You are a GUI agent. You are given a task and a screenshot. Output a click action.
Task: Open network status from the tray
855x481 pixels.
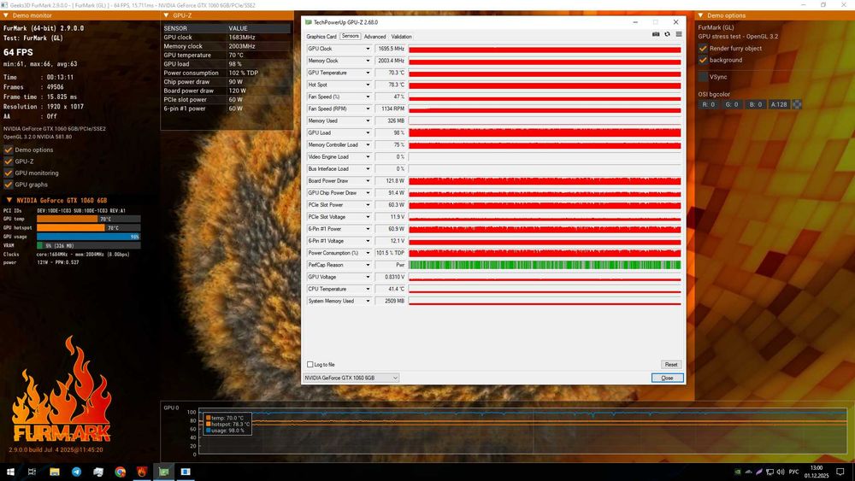click(x=770, y=472)
